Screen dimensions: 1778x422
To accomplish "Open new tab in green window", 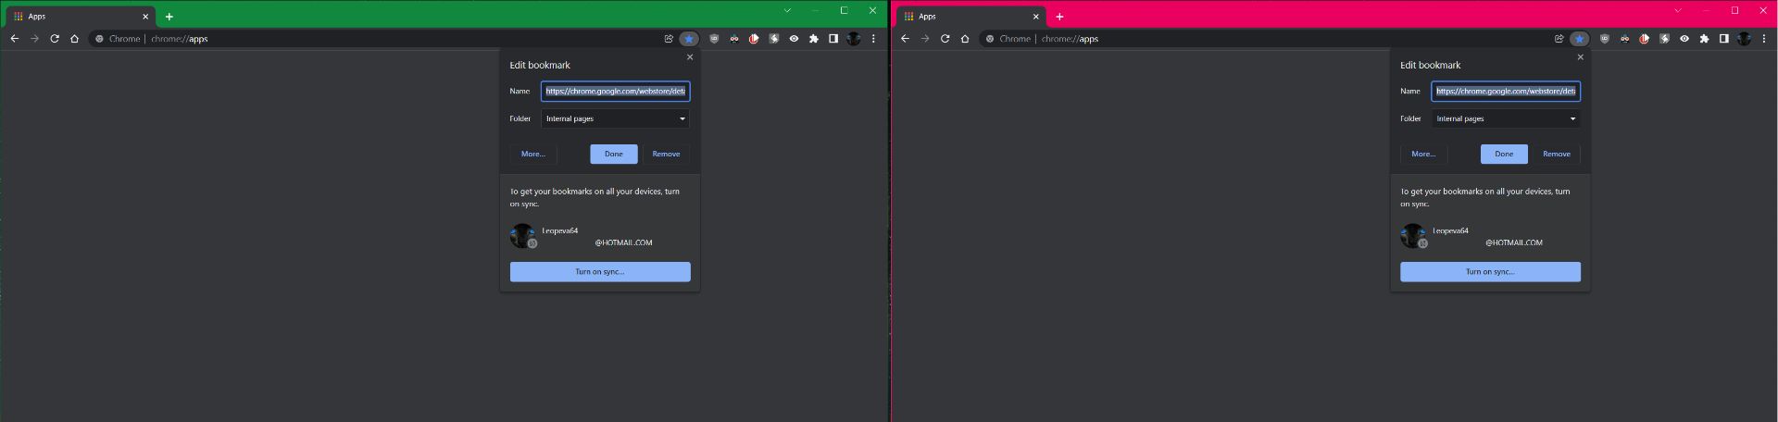I will [169, 17].
